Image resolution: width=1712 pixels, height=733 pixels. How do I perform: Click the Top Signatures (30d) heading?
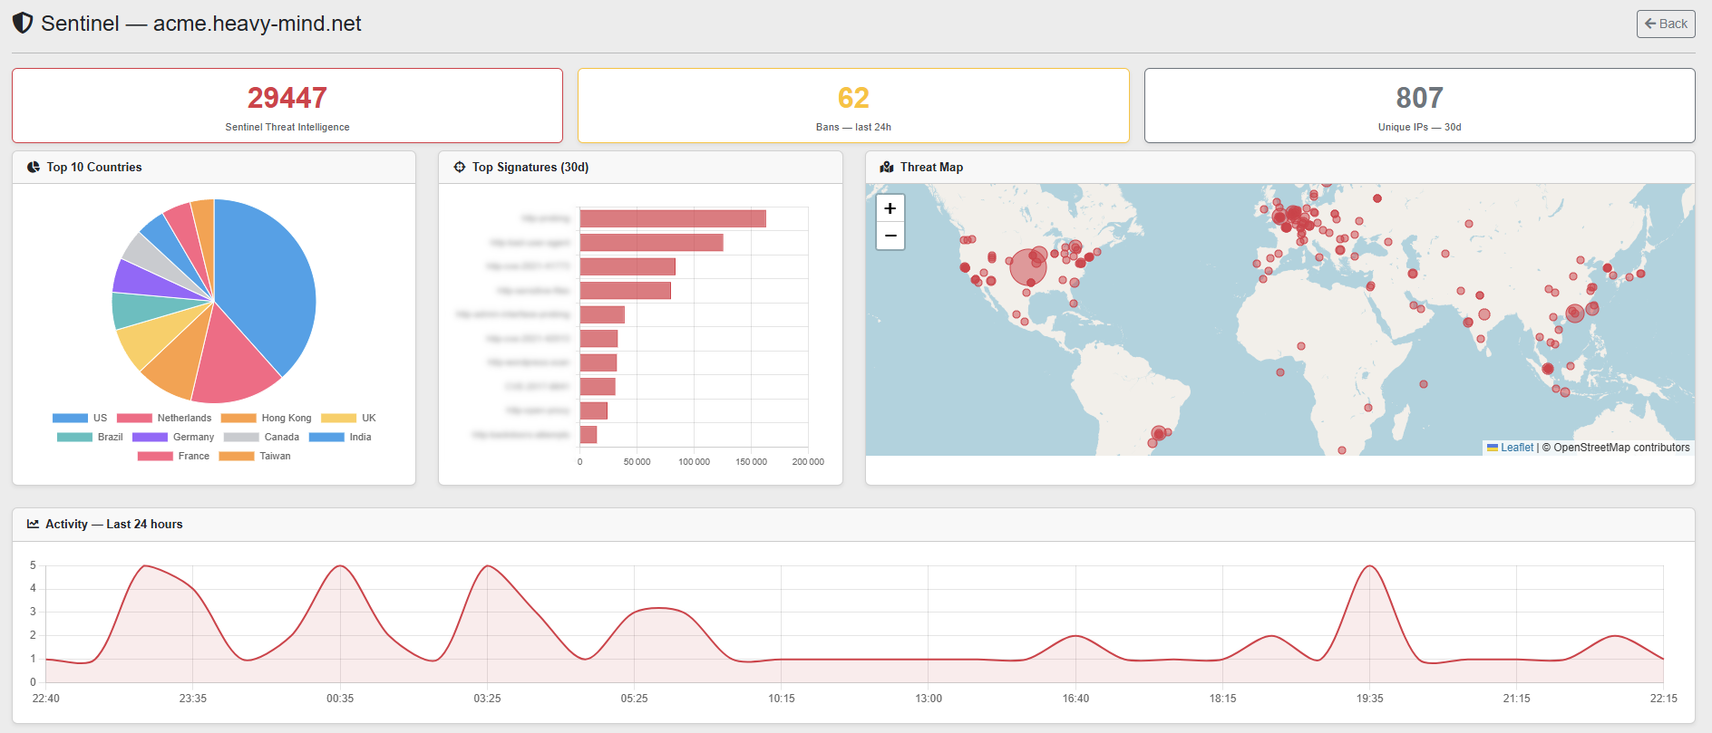(x=530, y=167)
